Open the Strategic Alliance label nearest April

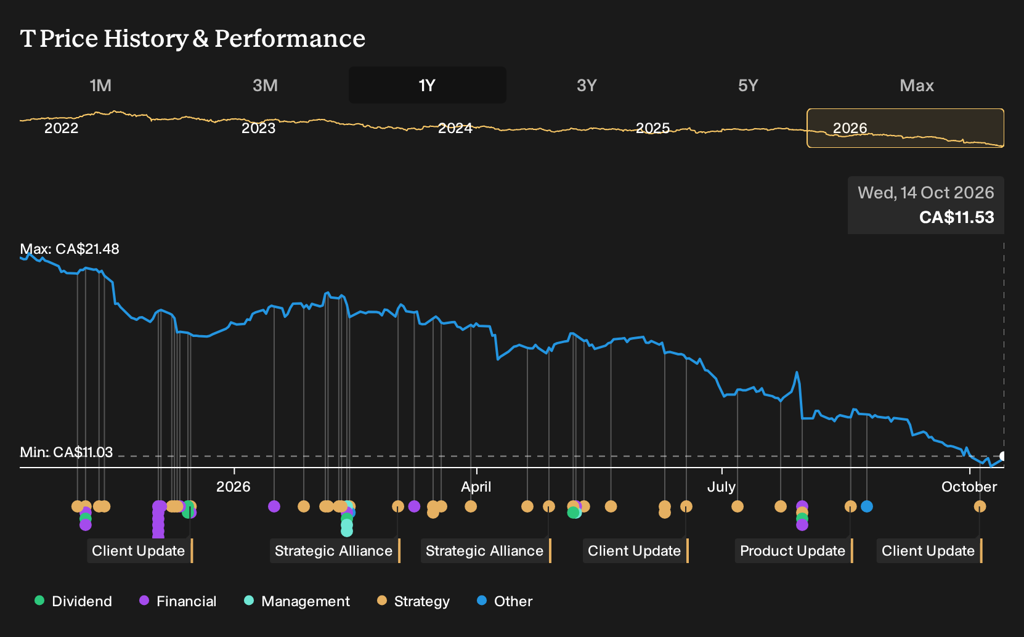pyautogui.click(x=486, y=551)
